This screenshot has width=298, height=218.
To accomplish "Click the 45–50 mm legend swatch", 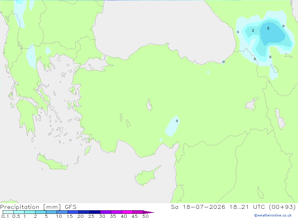I will tap(138, 212).
